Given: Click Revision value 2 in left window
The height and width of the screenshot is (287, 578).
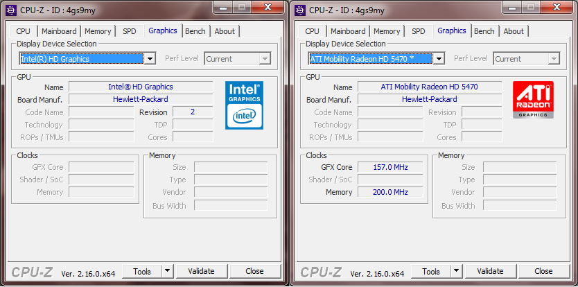Looking at the screenshot, I should tap(193, 112).
